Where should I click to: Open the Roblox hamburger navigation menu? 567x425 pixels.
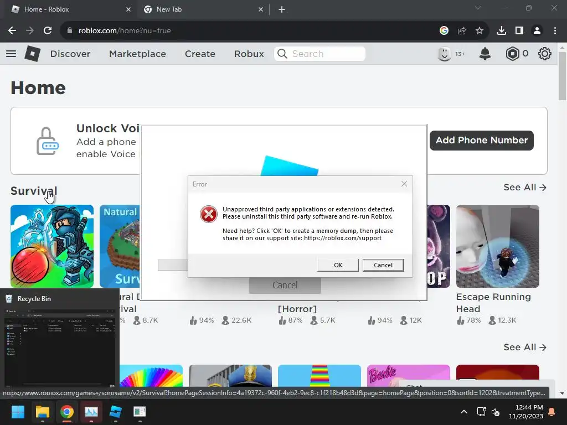coord(11,54)
